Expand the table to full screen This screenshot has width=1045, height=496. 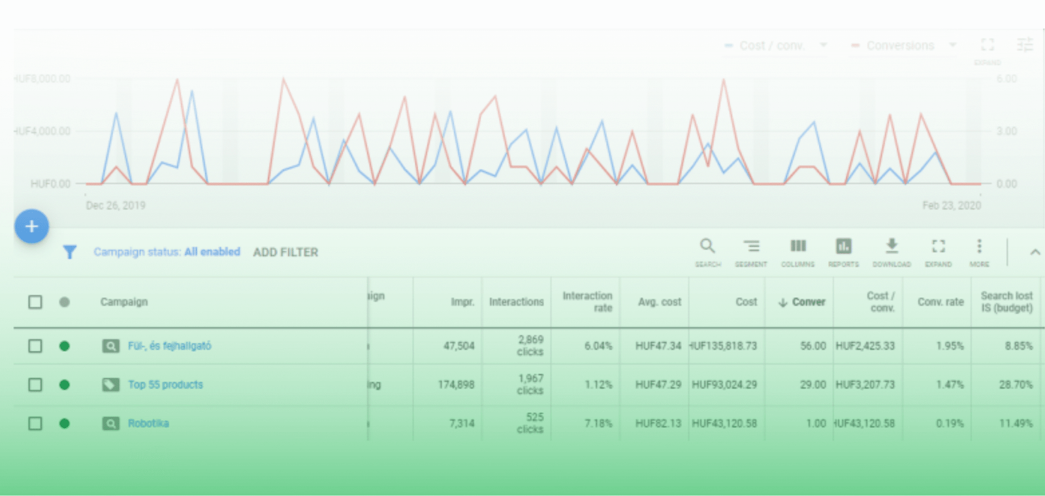pyautogui.click(x=939, y=253)
